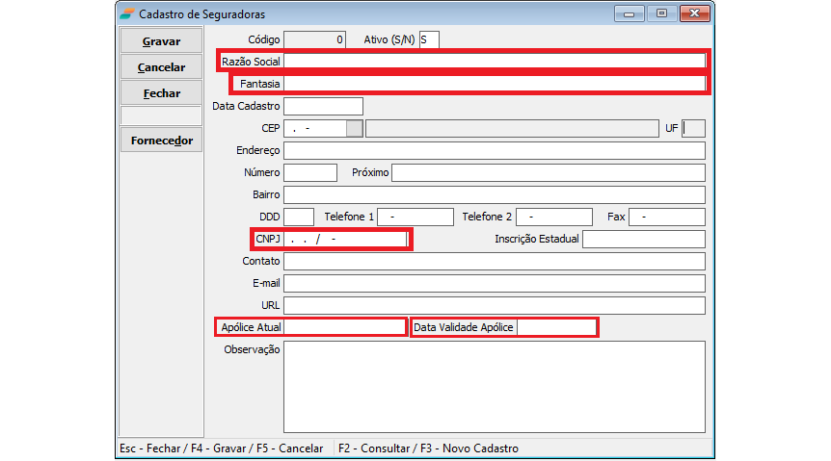Click the application icon in title bar
Screen dimensions: 831x461
click(x=127, y=14)
